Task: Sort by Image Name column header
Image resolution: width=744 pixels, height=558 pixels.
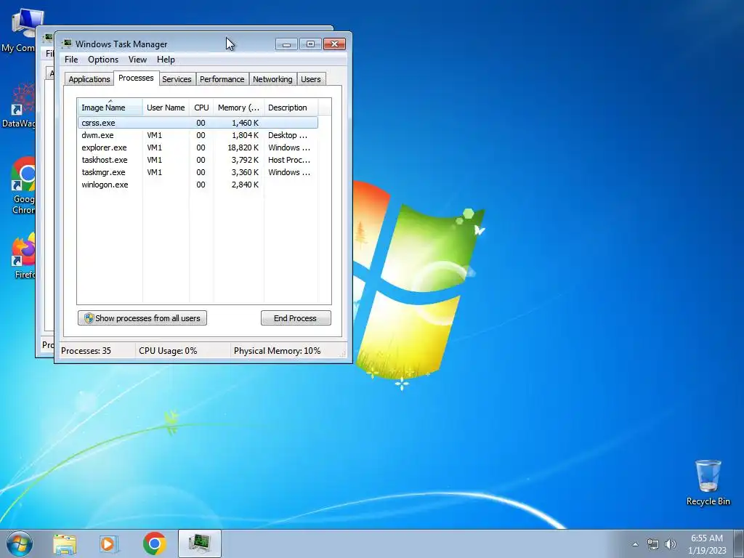Action: tap(110, 108)
